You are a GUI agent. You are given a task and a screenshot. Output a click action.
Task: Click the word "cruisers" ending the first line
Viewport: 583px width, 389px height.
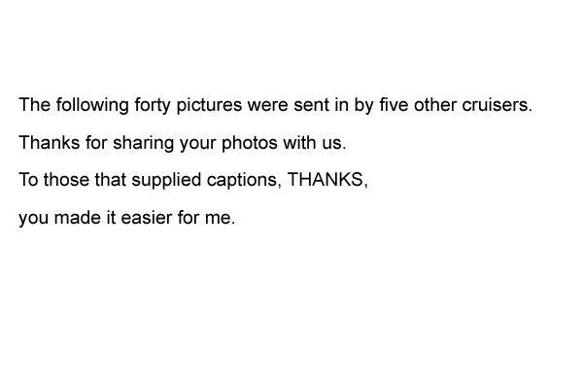tap(497, 105)
